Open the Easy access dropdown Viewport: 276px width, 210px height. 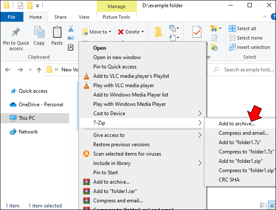click(174, 37)
